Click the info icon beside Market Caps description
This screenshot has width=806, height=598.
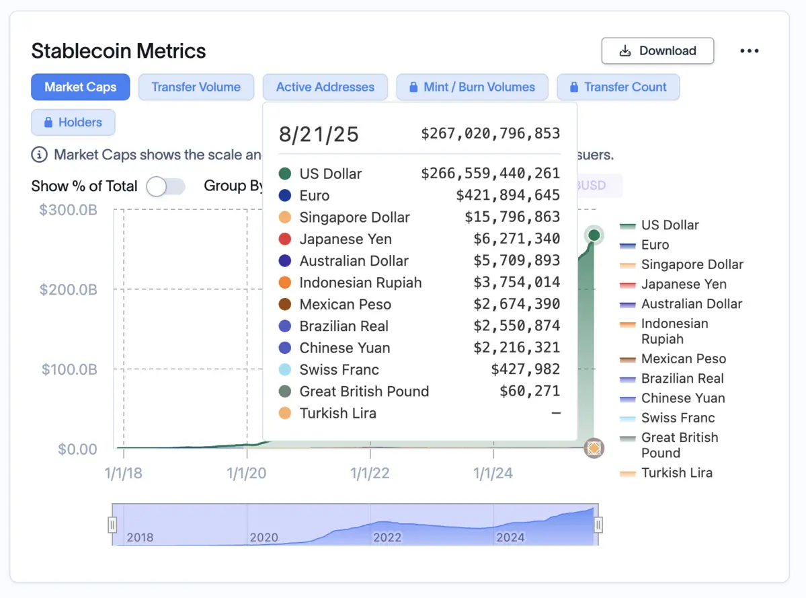[40, 155]
